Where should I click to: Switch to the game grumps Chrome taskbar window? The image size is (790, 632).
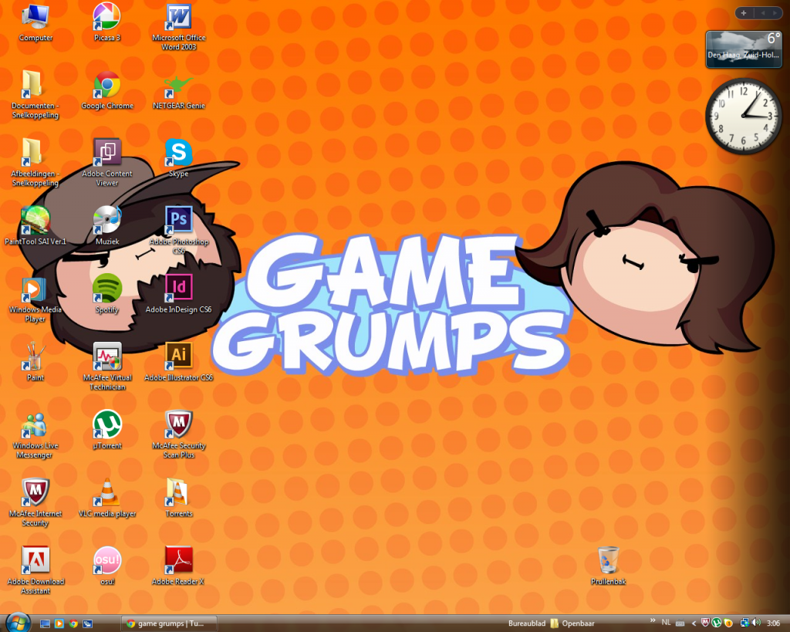[170, 624]
